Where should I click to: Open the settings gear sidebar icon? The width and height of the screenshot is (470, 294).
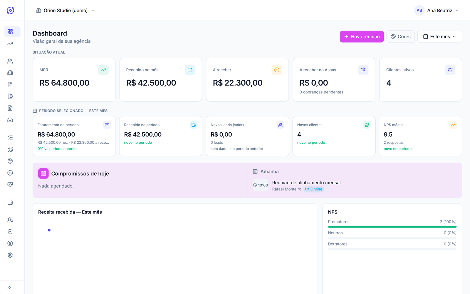click(10, 255)
